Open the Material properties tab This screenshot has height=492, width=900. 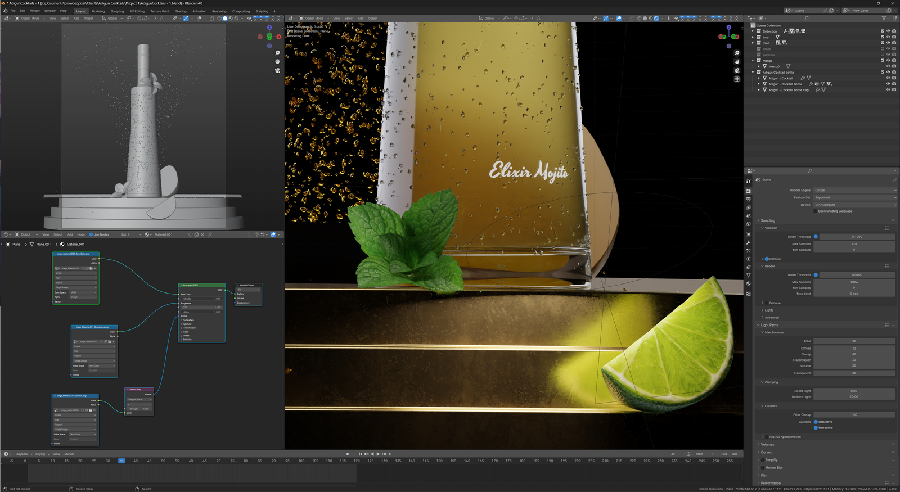point(749,283)
